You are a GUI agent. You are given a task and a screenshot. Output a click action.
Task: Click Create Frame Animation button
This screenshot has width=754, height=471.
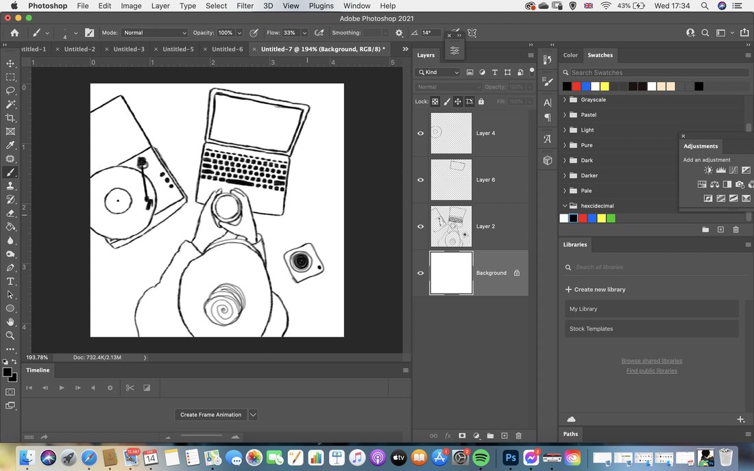click(210, 414)
